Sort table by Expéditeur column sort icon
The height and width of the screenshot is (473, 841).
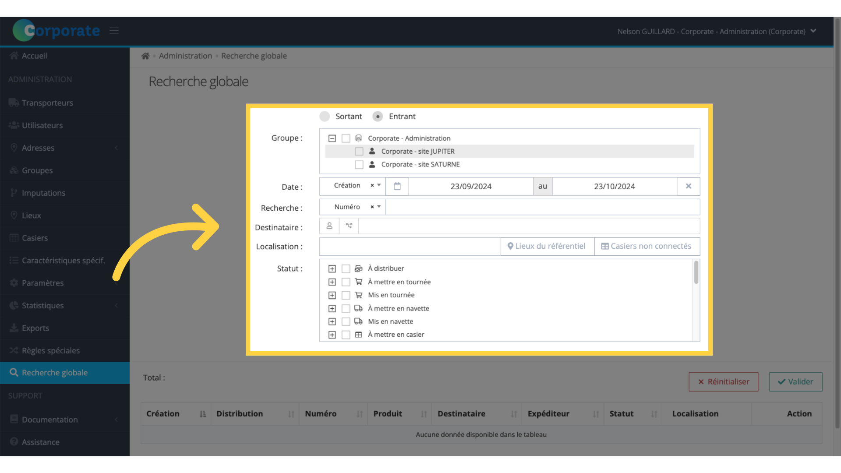[x=596, y=414]
